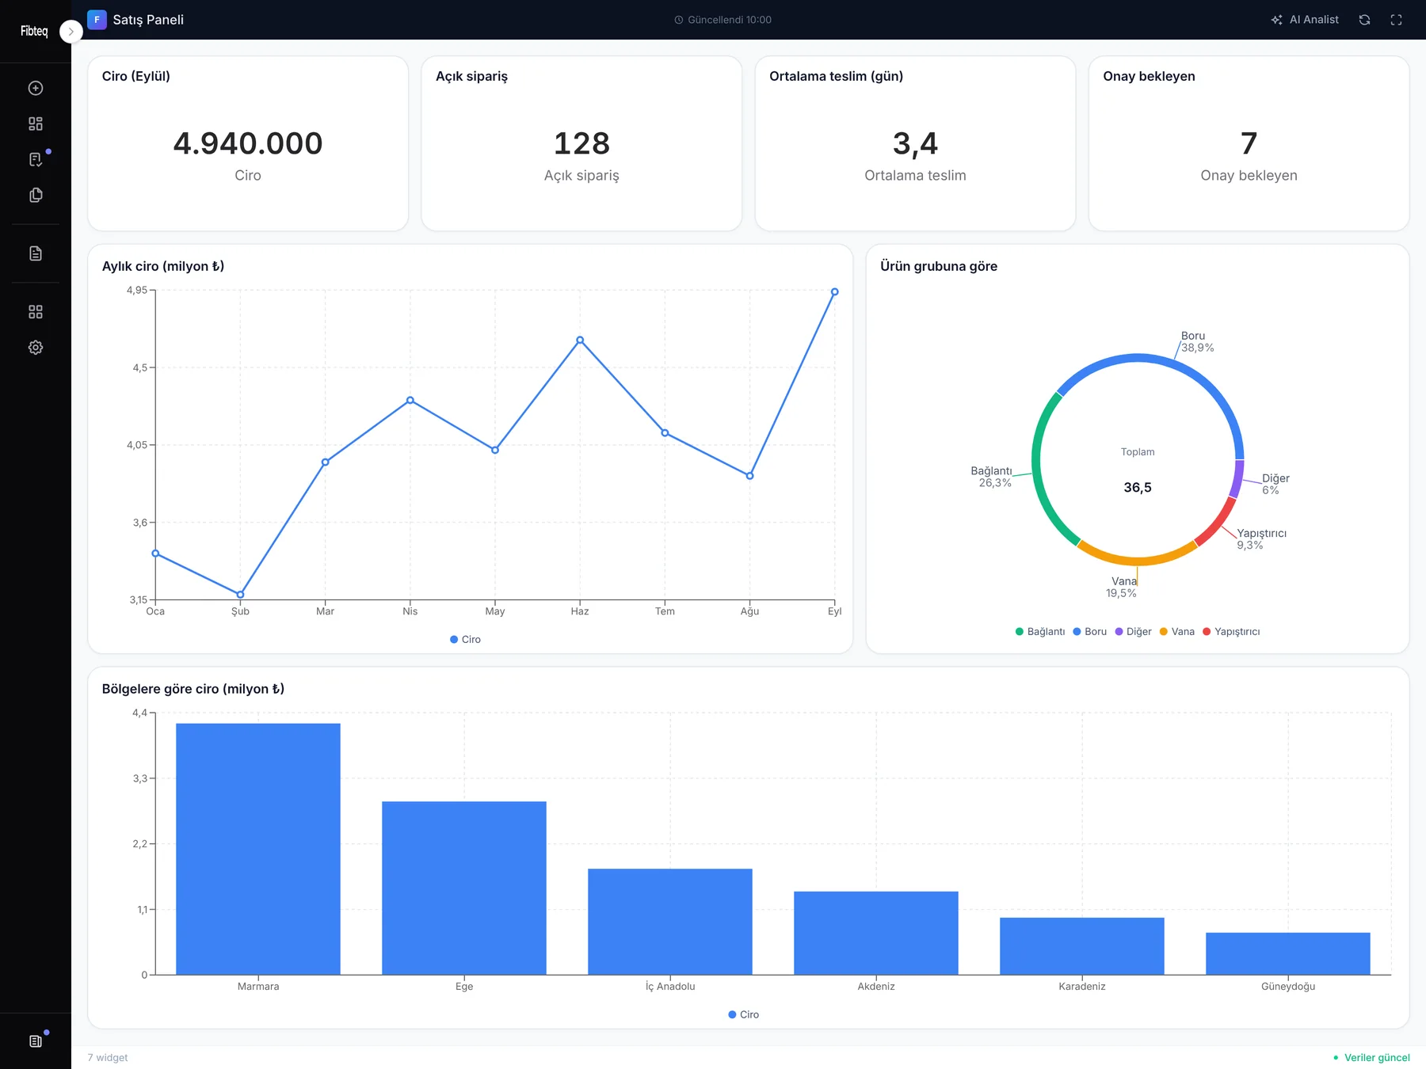Click the refresh icon in top bar

pos(1364,20)
